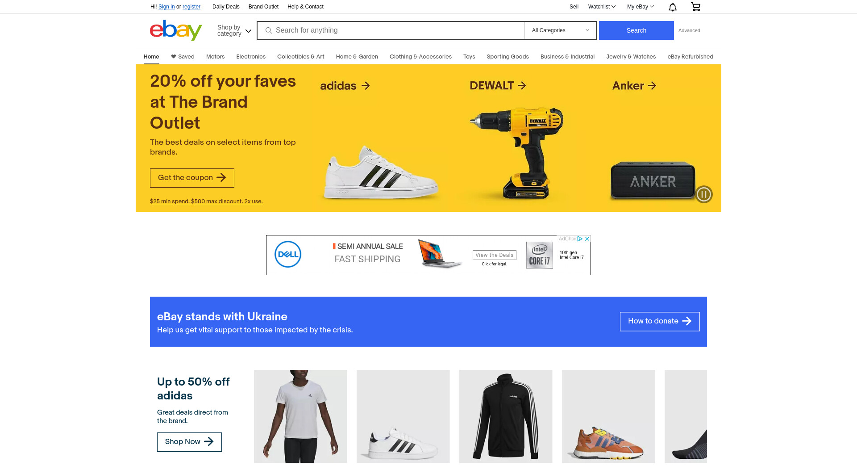857x470 pixels.
Task: Click the Get the coupon button
Action: 192,178
